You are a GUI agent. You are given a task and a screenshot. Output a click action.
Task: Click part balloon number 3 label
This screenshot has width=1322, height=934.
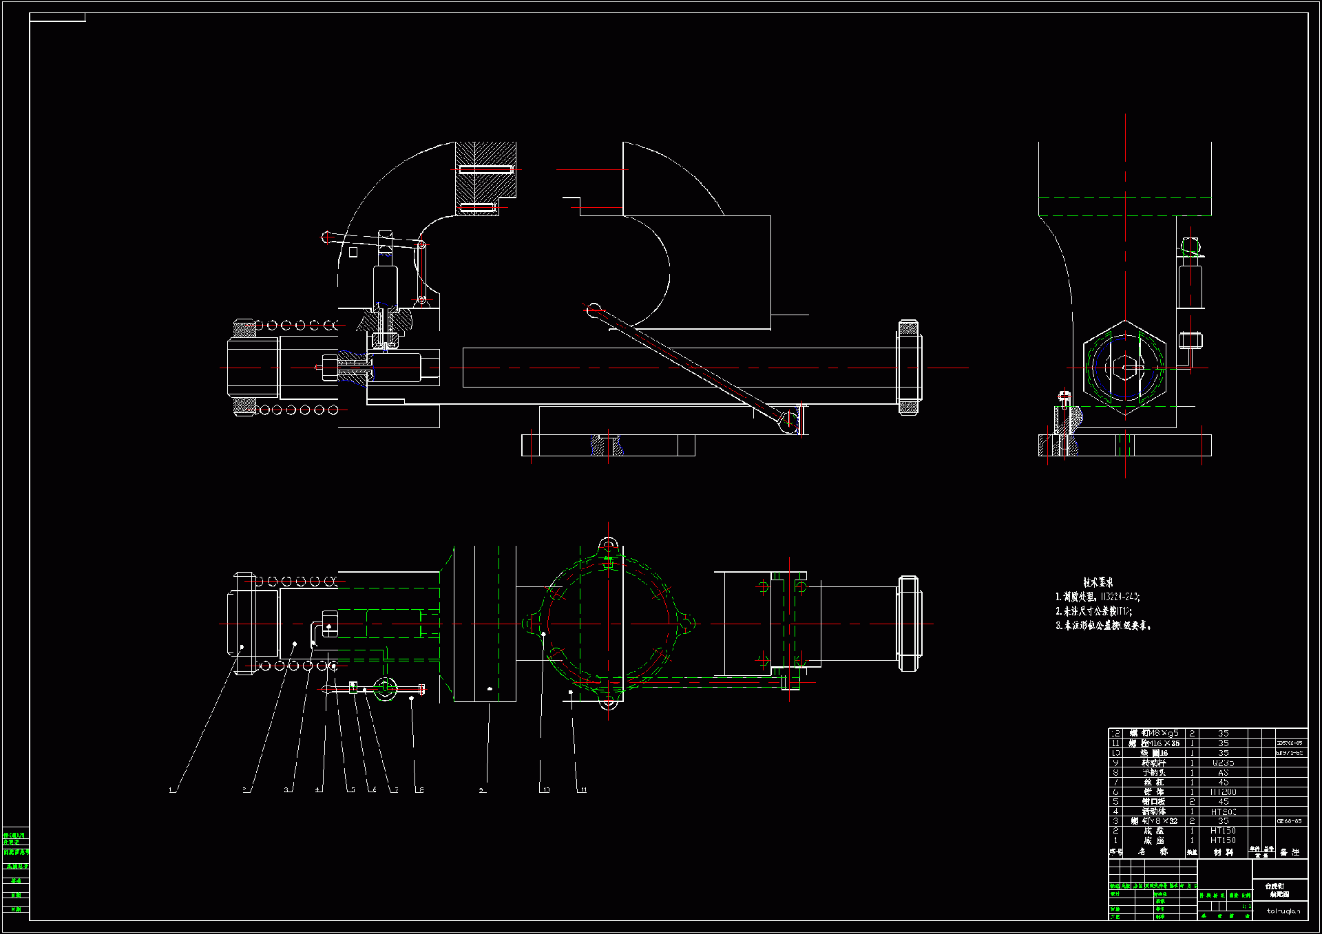(x=286, y=790)
